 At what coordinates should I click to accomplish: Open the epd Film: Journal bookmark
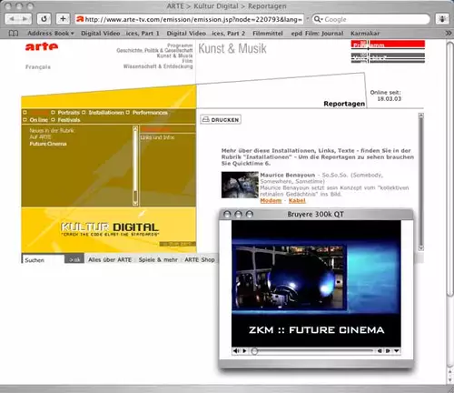point(317,33)
